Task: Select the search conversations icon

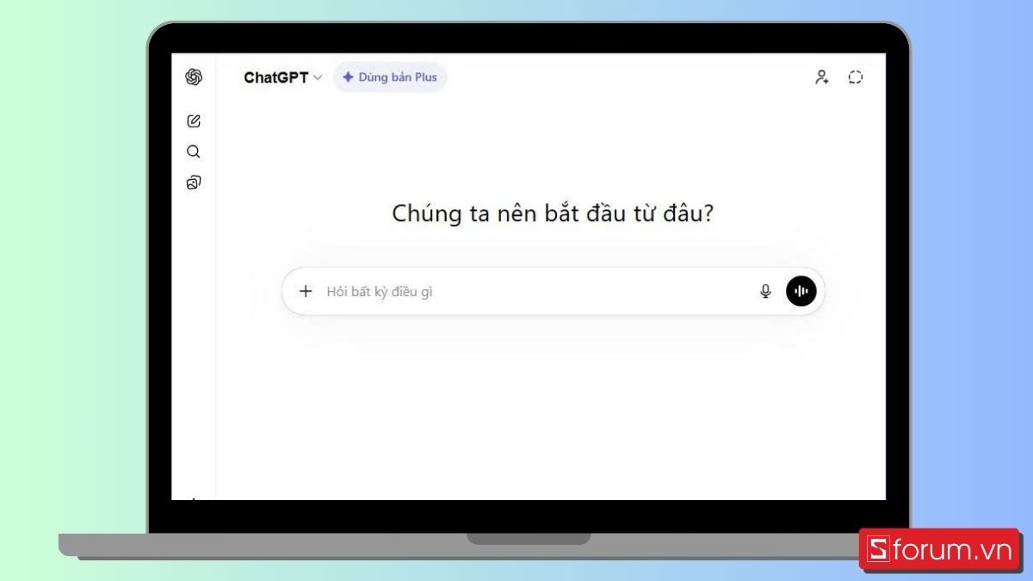Action: coord(193,151)
